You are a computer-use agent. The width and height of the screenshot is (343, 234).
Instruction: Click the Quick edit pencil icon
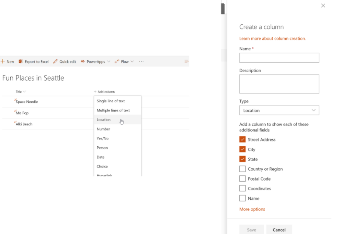click(x=55, y=62)
